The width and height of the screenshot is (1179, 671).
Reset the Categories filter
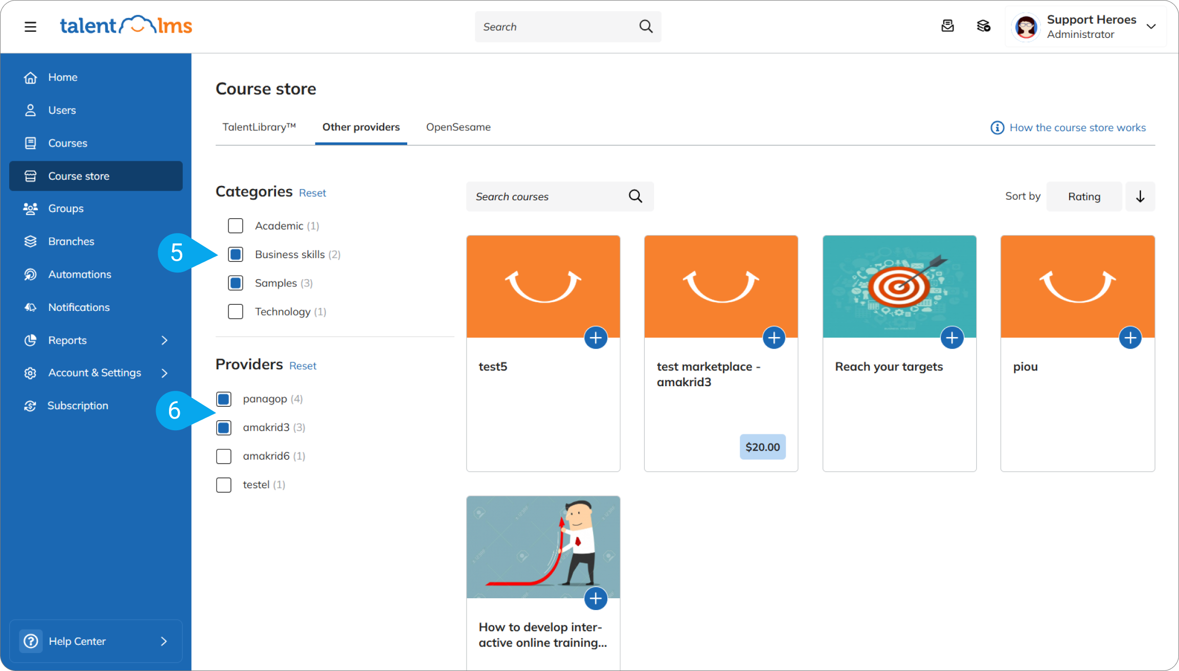[x=312, y=193]
